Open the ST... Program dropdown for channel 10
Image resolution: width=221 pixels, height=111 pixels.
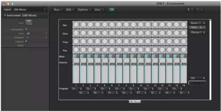point(141,93)
